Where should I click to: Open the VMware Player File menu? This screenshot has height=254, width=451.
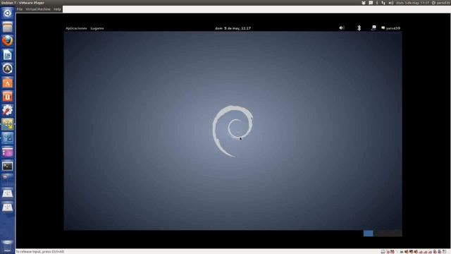pos(20,9)
